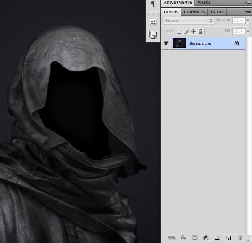Add a layer mask
This screenshot has width=252, height=243.
(x=194, y=238)
